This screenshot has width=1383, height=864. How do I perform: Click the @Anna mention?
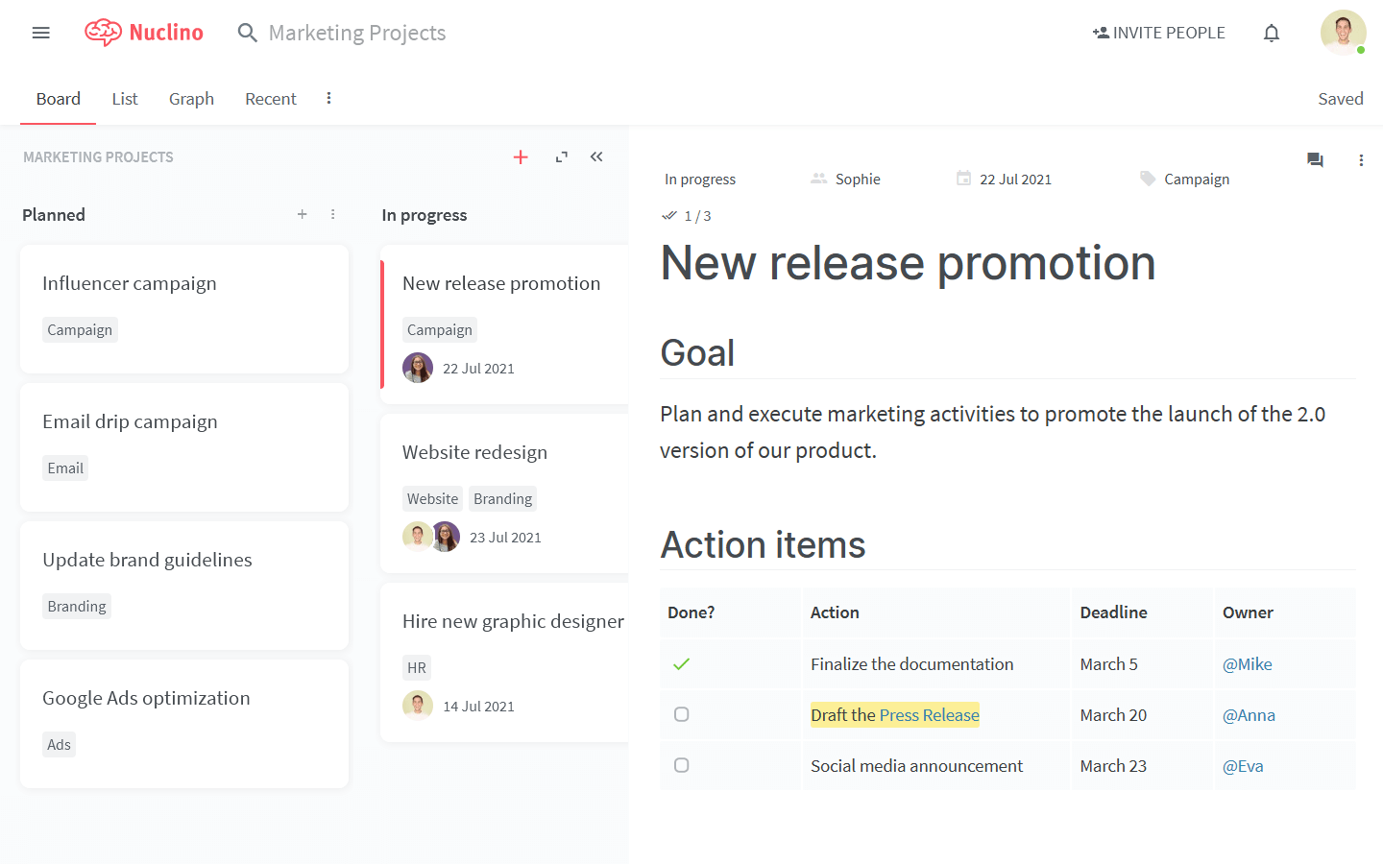coord(1249,715)
